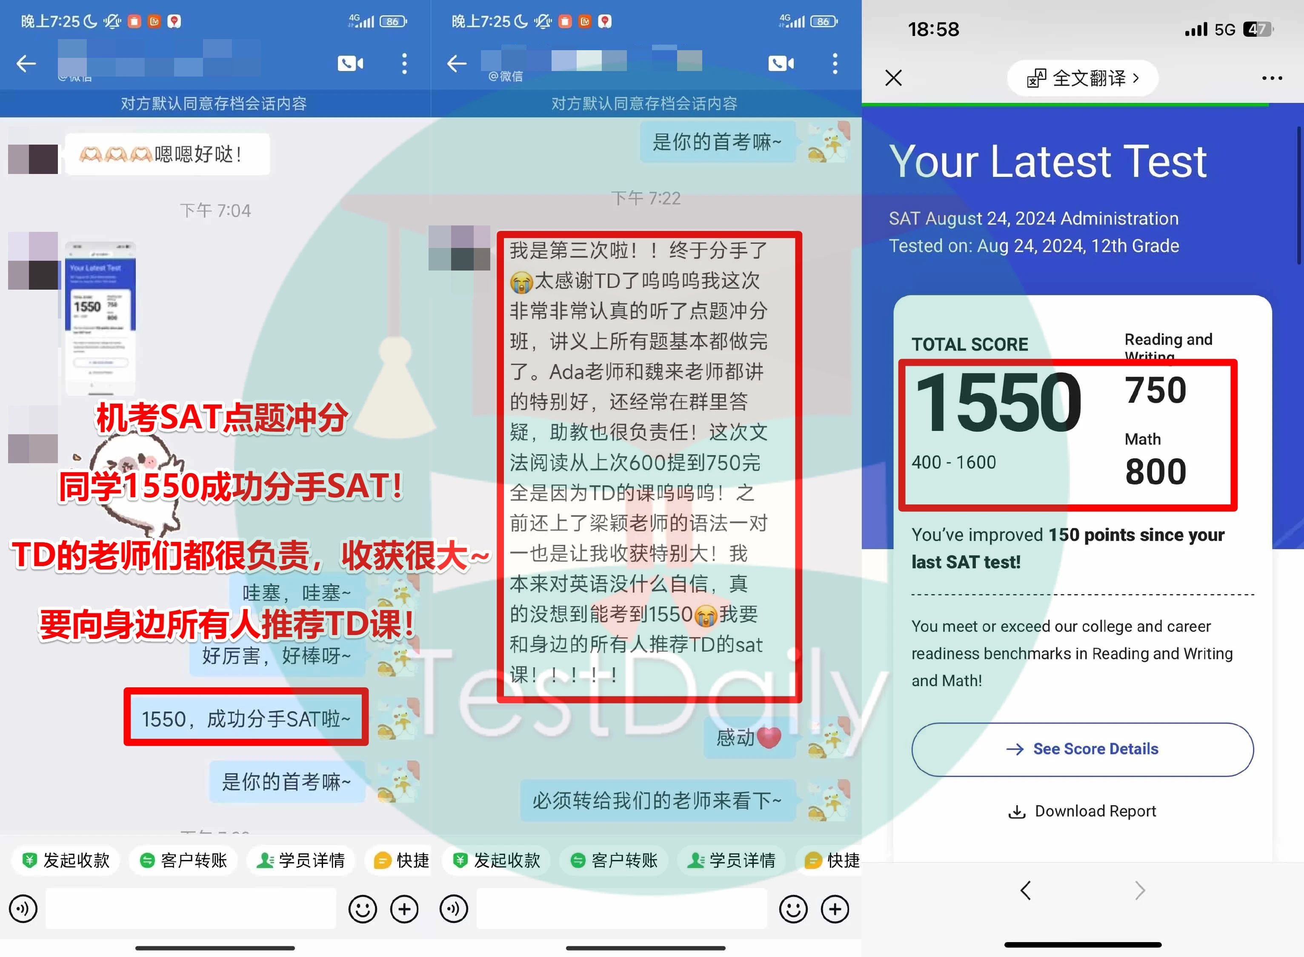
Task: Click the back arrow on left chat
Action: [27, 62]
